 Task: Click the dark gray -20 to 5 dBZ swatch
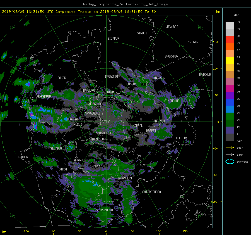click(230, 137)
